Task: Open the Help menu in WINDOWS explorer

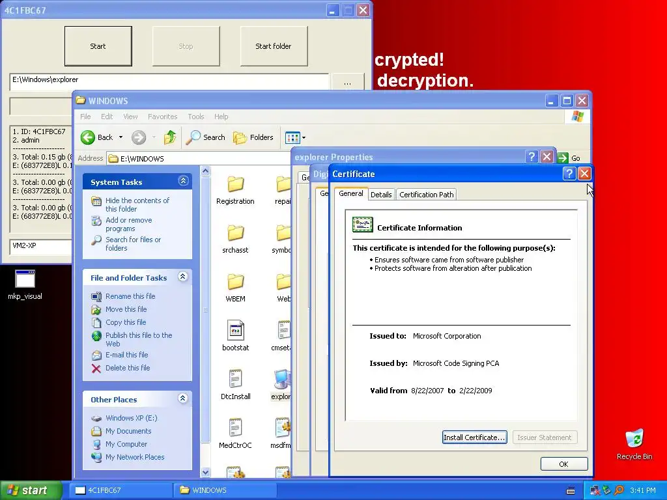Action: coord(221,117)
